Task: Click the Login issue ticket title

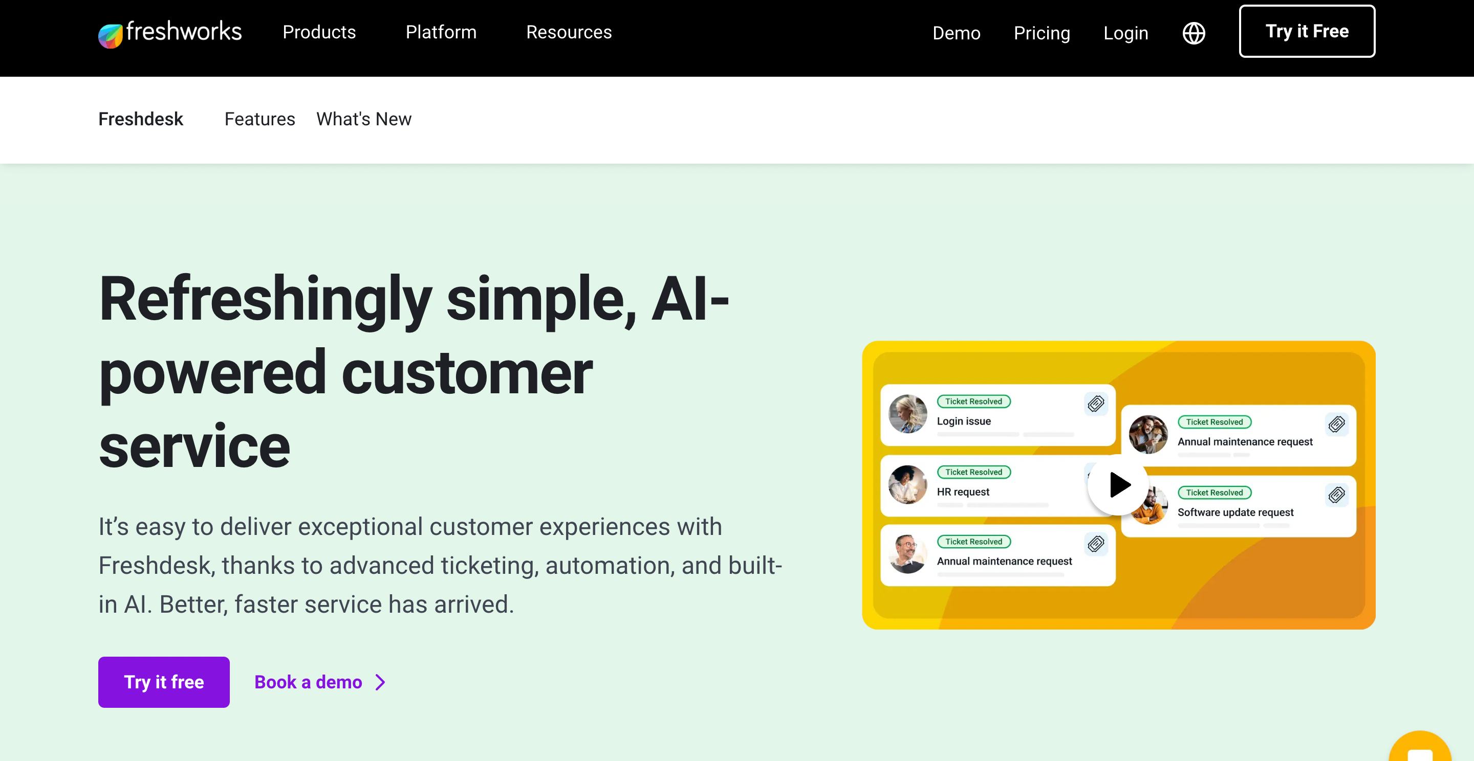Action: [964, 421]
